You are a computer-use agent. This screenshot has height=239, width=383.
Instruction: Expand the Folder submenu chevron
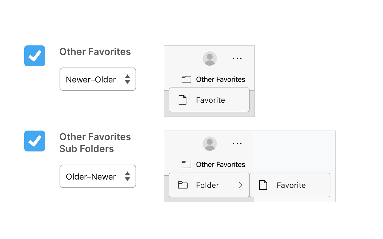pyautogui.click(x=241, y=185)
